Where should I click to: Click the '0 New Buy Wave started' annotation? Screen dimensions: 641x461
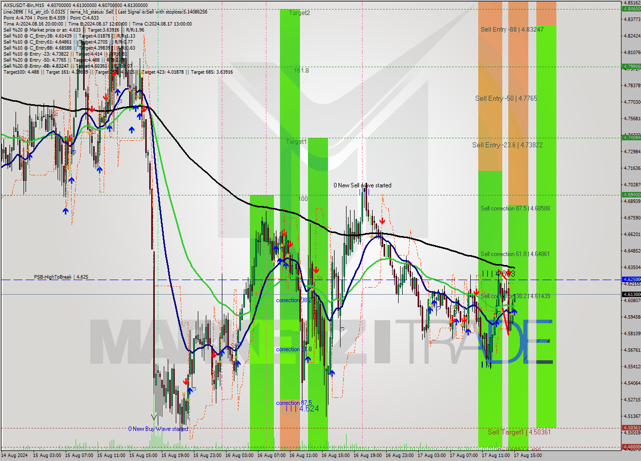pyautogui.click(x=158, y=429)
